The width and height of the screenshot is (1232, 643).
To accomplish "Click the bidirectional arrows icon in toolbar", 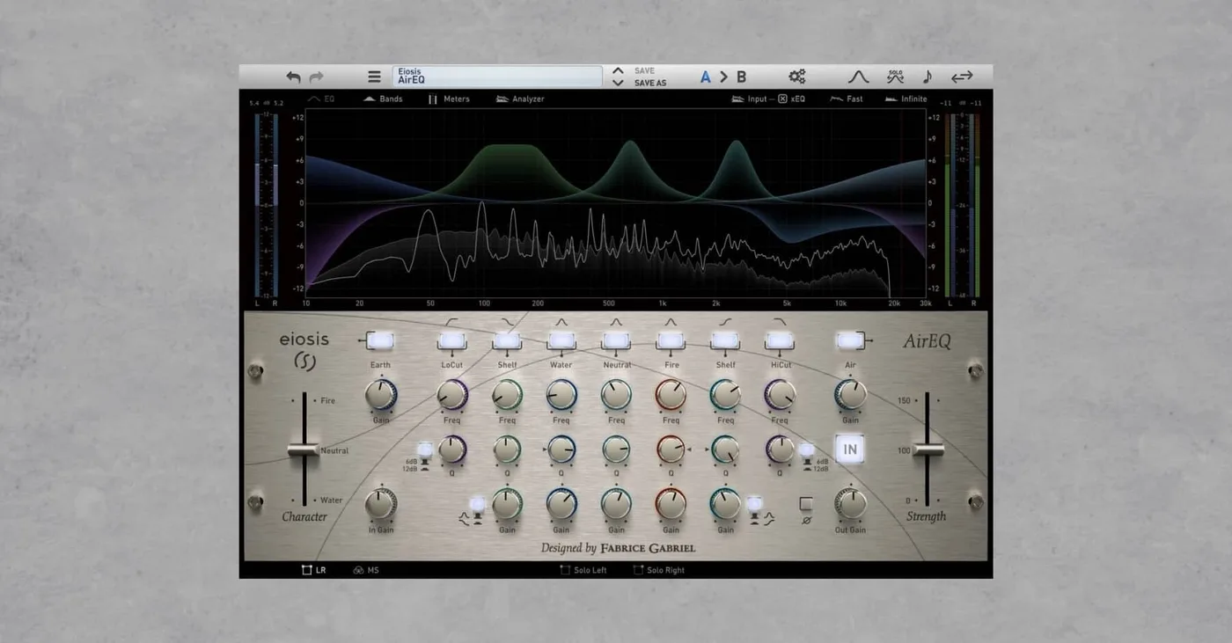I will pos(962,77).
